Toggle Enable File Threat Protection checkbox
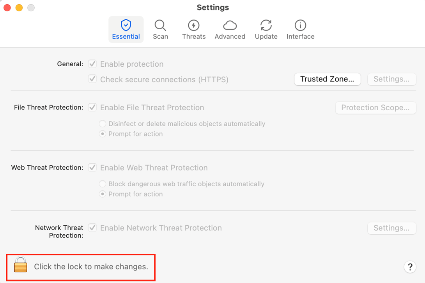 coord(92,107)
